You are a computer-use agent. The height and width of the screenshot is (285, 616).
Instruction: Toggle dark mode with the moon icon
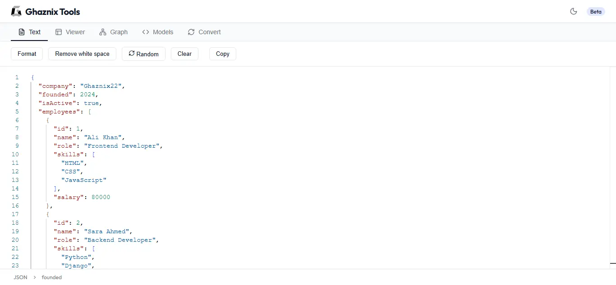(574, 11)
